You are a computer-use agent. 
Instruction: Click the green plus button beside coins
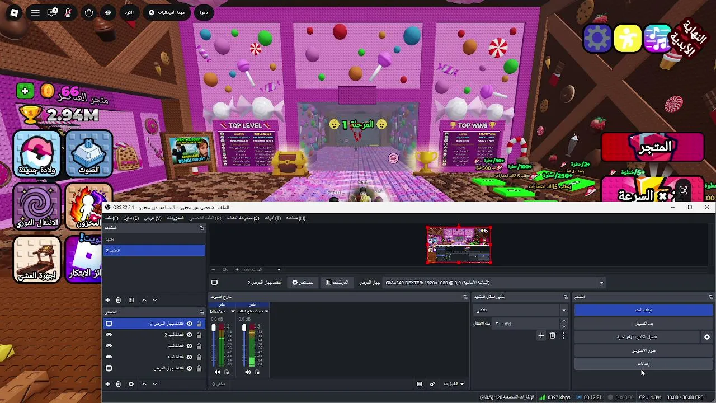point(25,91)
